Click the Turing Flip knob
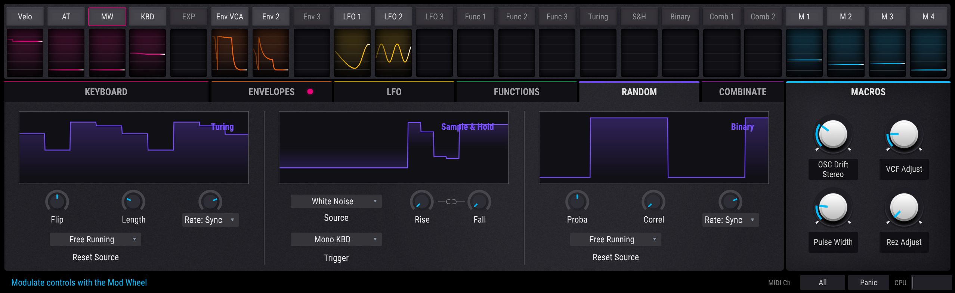The width and height of the screenshot is (955, 293). [57, 202]
